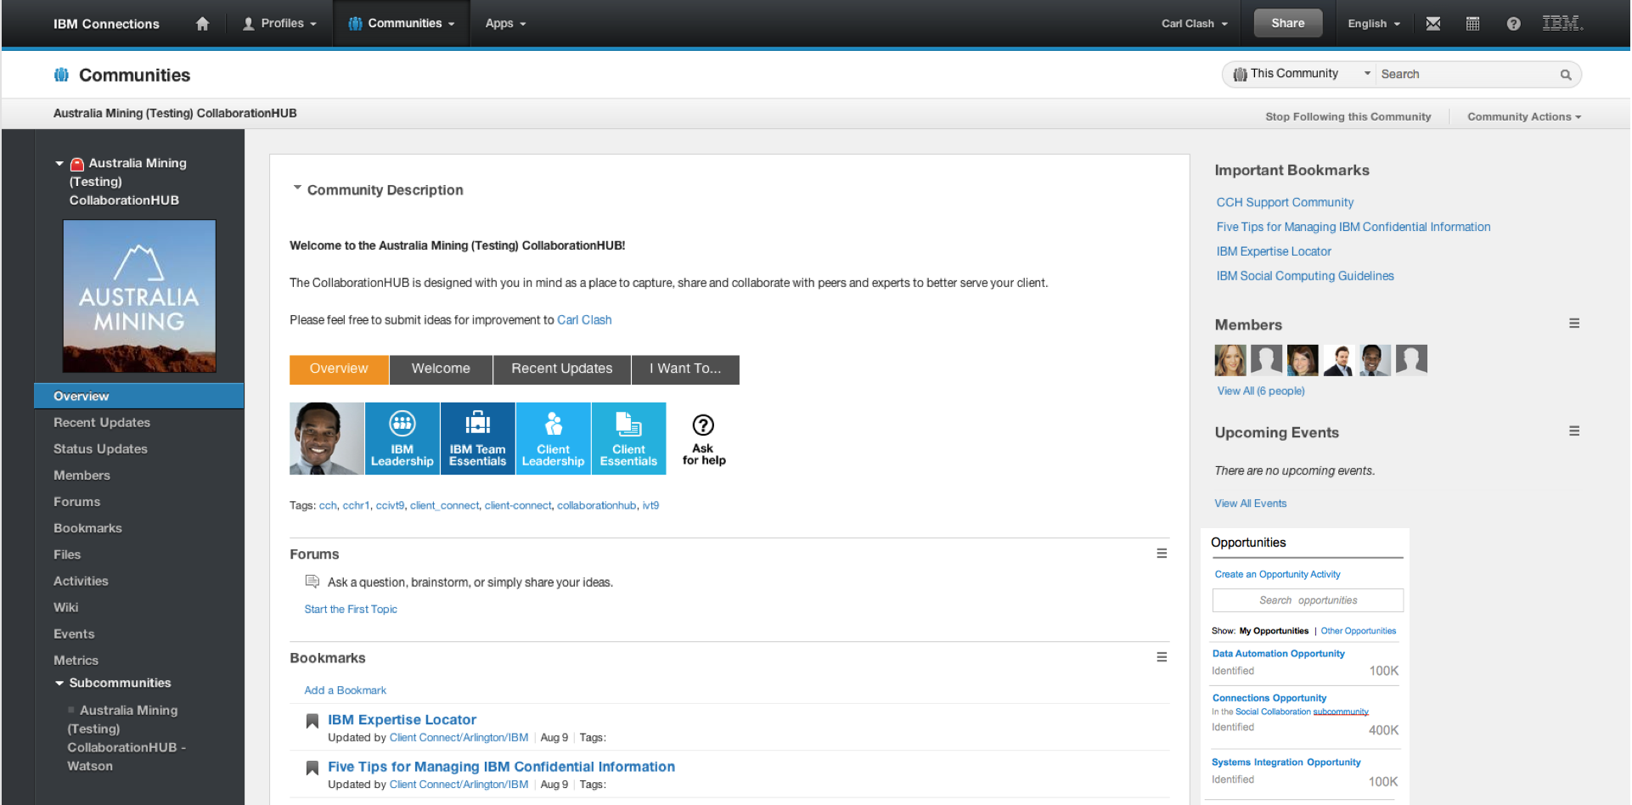Click the search magnifier icon
This screenshot has width=1632, height=805.
(x=1566, y=75)
